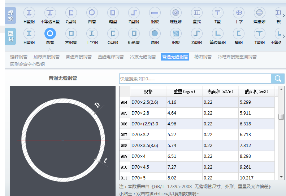
Task: Open 圆形冷弯空心型钢 subtype
Action: [27, 64]
